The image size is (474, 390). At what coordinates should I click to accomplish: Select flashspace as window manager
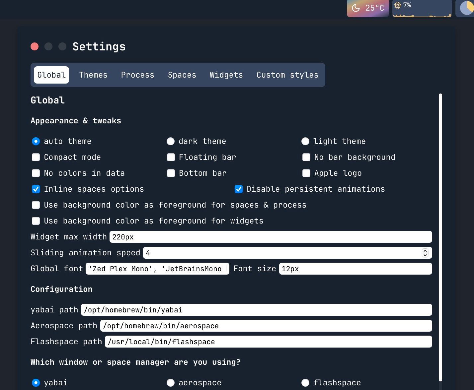click(x=305, y=383)
